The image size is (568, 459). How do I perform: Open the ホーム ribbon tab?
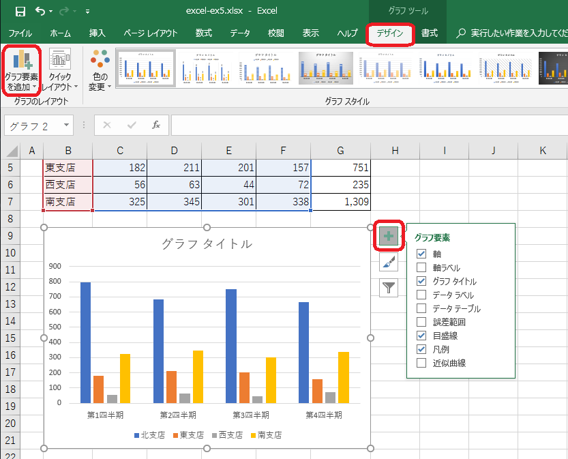point(60,32)
